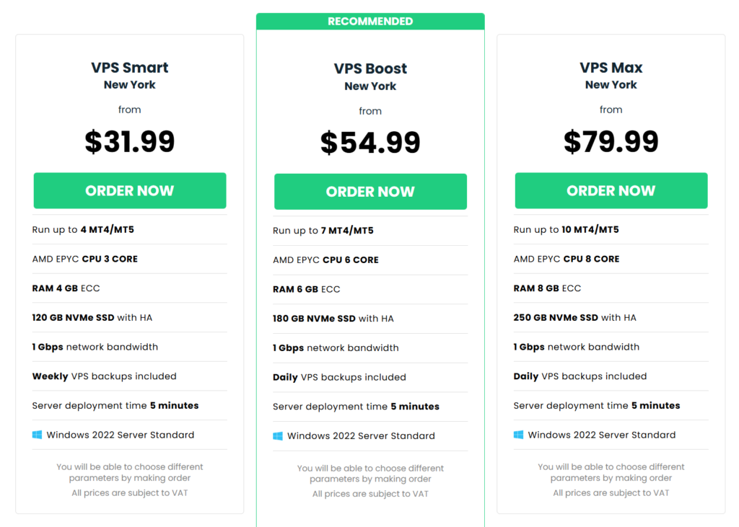Click Windows logo in VPS Boost card

278,436
